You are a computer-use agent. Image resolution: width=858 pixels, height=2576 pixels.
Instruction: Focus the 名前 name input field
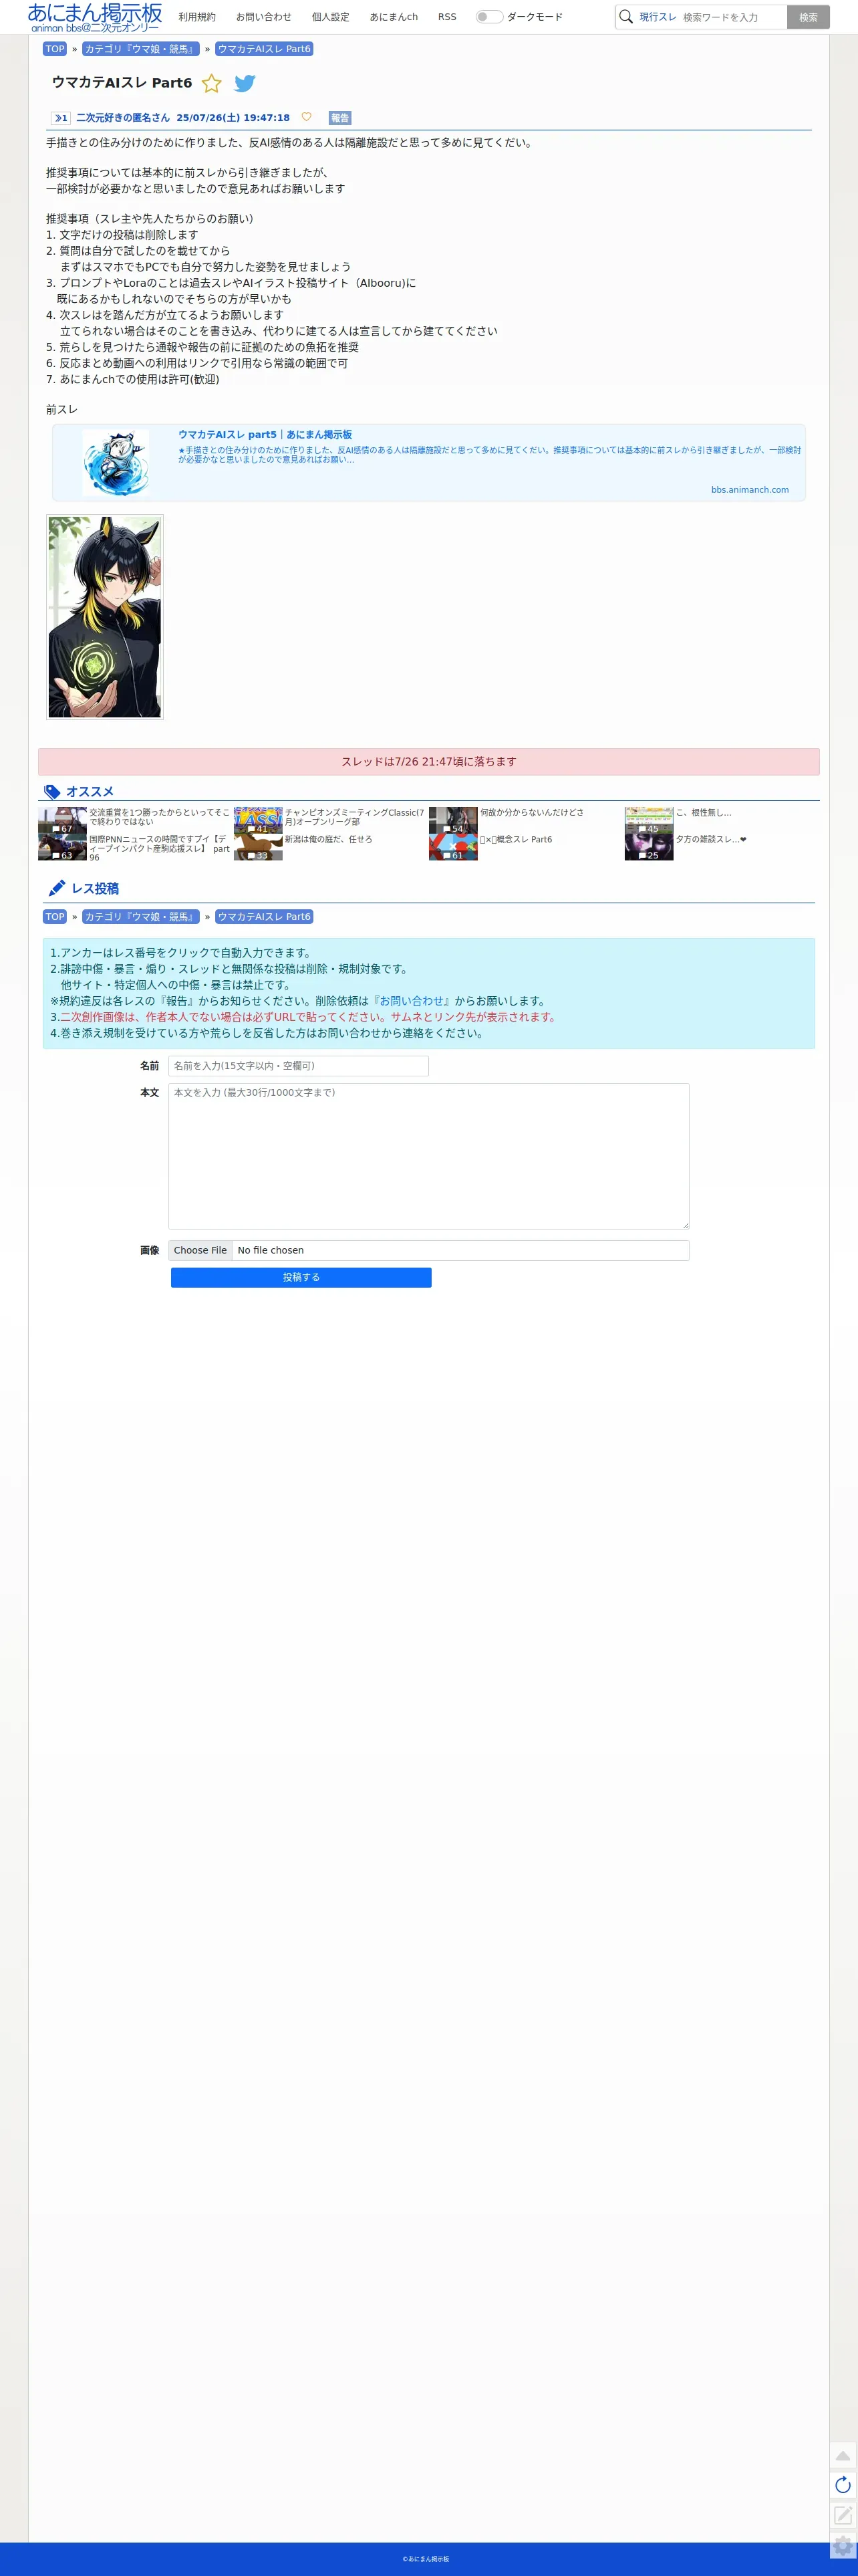298,1066
